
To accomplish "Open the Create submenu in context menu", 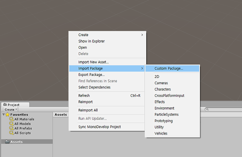I will point(107,35).
